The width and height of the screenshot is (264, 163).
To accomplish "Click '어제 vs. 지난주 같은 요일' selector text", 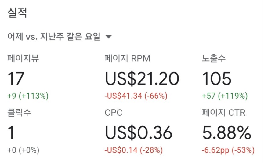I will click(x=54, y=37).
